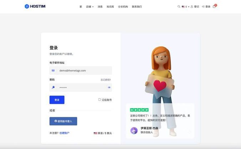Open the 知识库 knowledge base menu
This screenshot has width=241, height=149.
click(111, 7)
